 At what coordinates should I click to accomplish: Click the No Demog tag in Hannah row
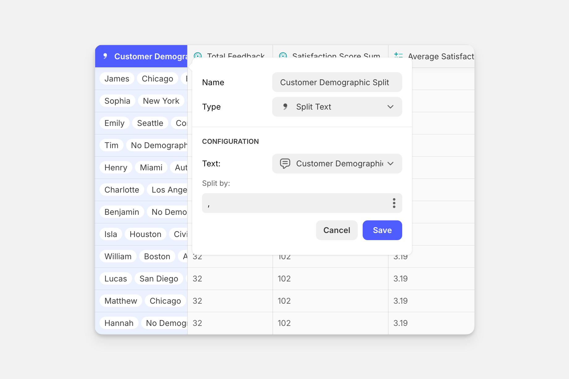pyautogui.click(x=164, y=323)
